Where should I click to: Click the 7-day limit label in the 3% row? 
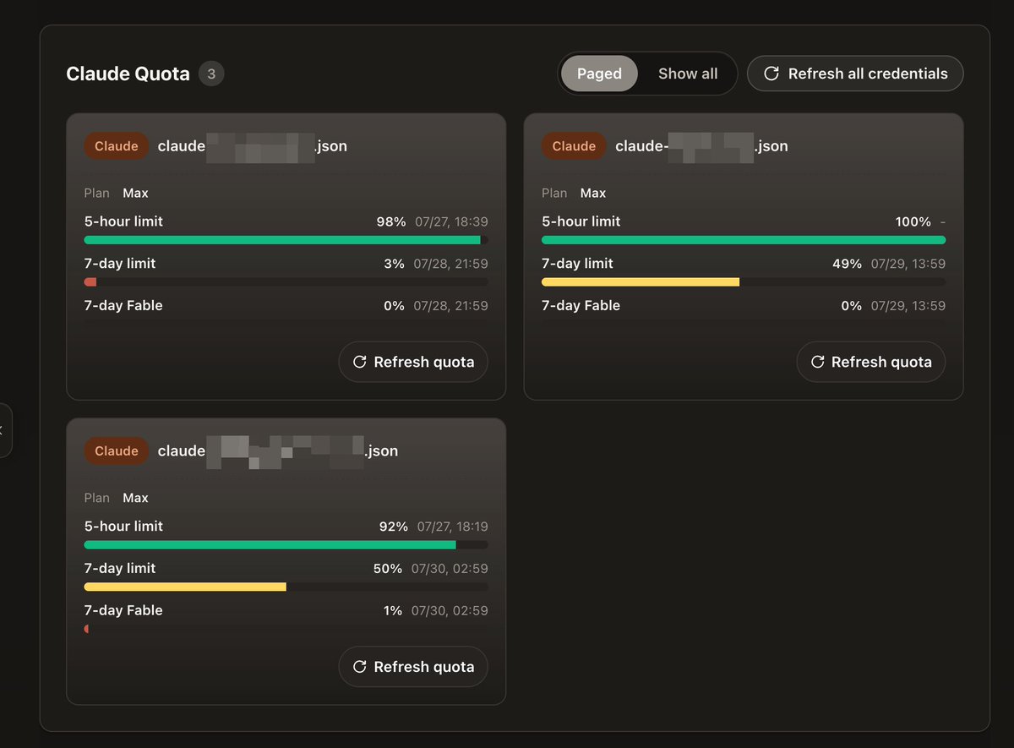[x=120, y=264]
